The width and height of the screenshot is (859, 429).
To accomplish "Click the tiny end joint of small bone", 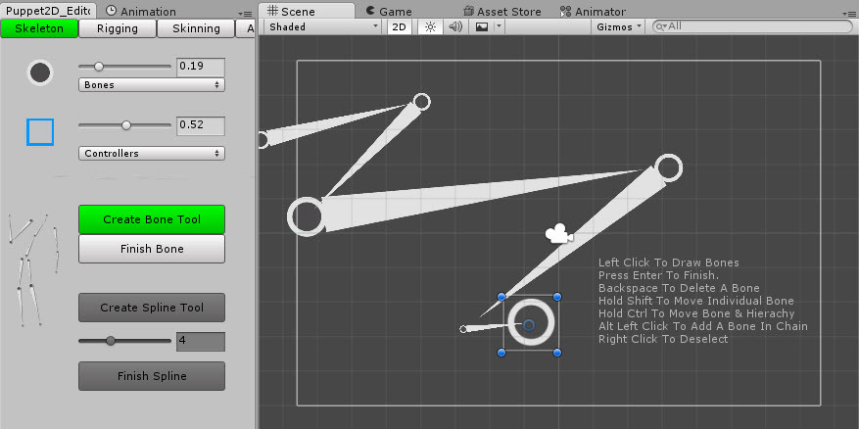I will tap(463, 329).
